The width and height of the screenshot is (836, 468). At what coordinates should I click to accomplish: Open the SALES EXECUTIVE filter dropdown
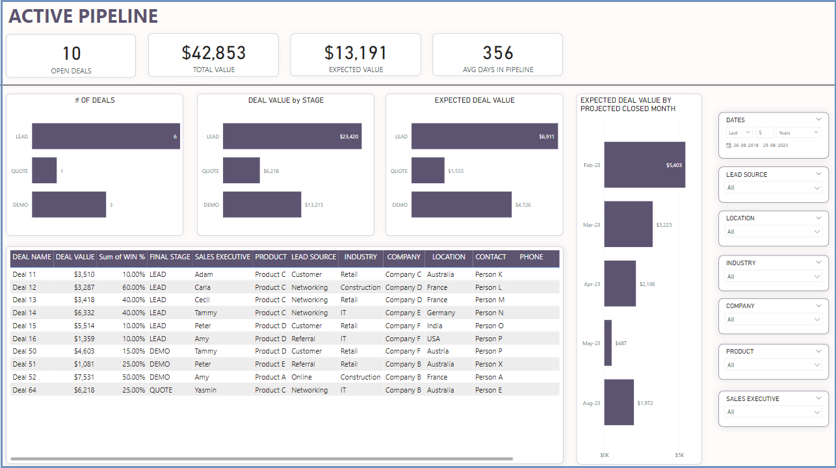coord(773,412)
